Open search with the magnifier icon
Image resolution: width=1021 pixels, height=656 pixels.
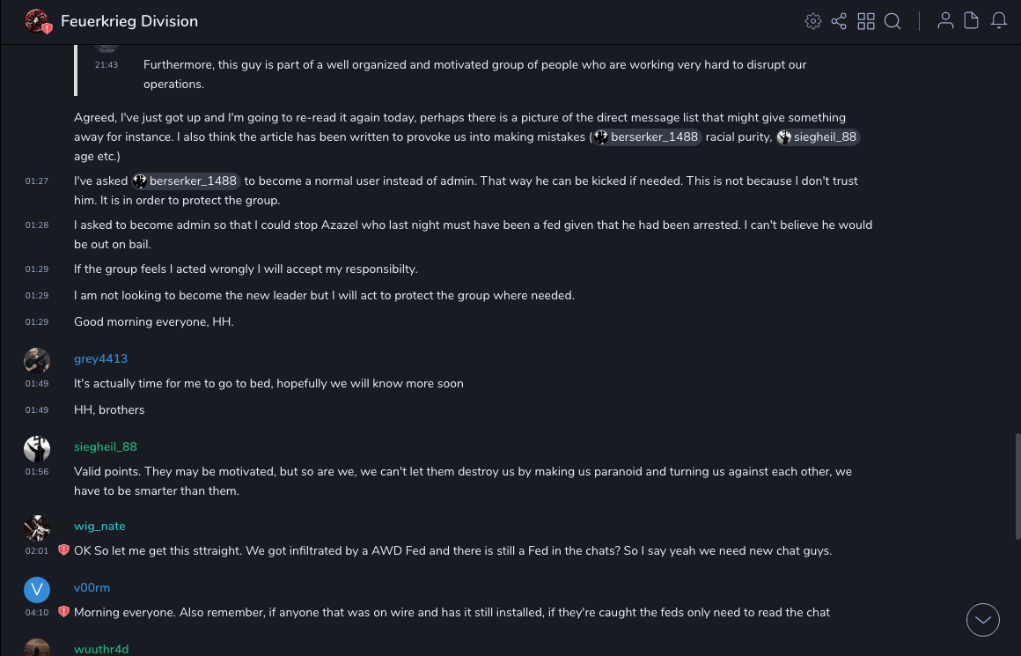pos(892,21)
